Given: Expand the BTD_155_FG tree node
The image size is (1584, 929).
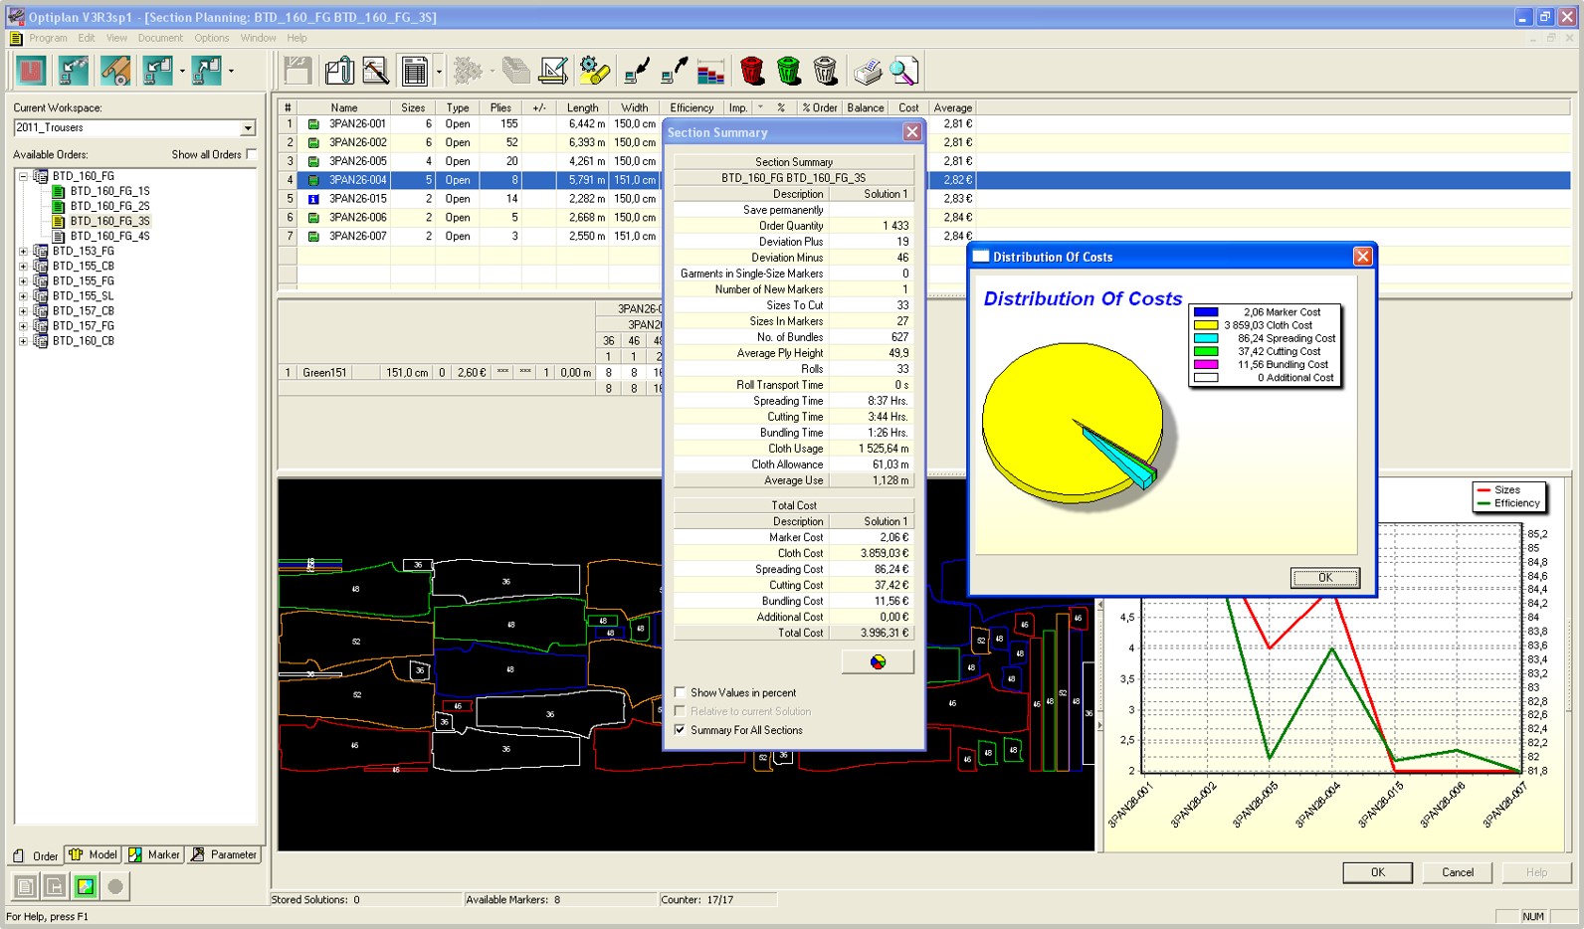Looking at the screenshot, I should tap(23, 280).
